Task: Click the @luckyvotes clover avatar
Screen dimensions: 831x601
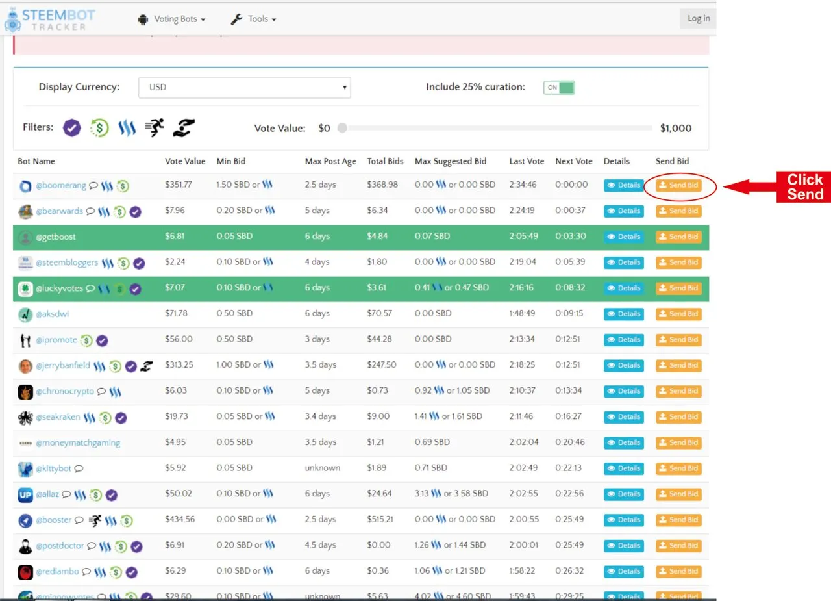Action: [25, 288]
